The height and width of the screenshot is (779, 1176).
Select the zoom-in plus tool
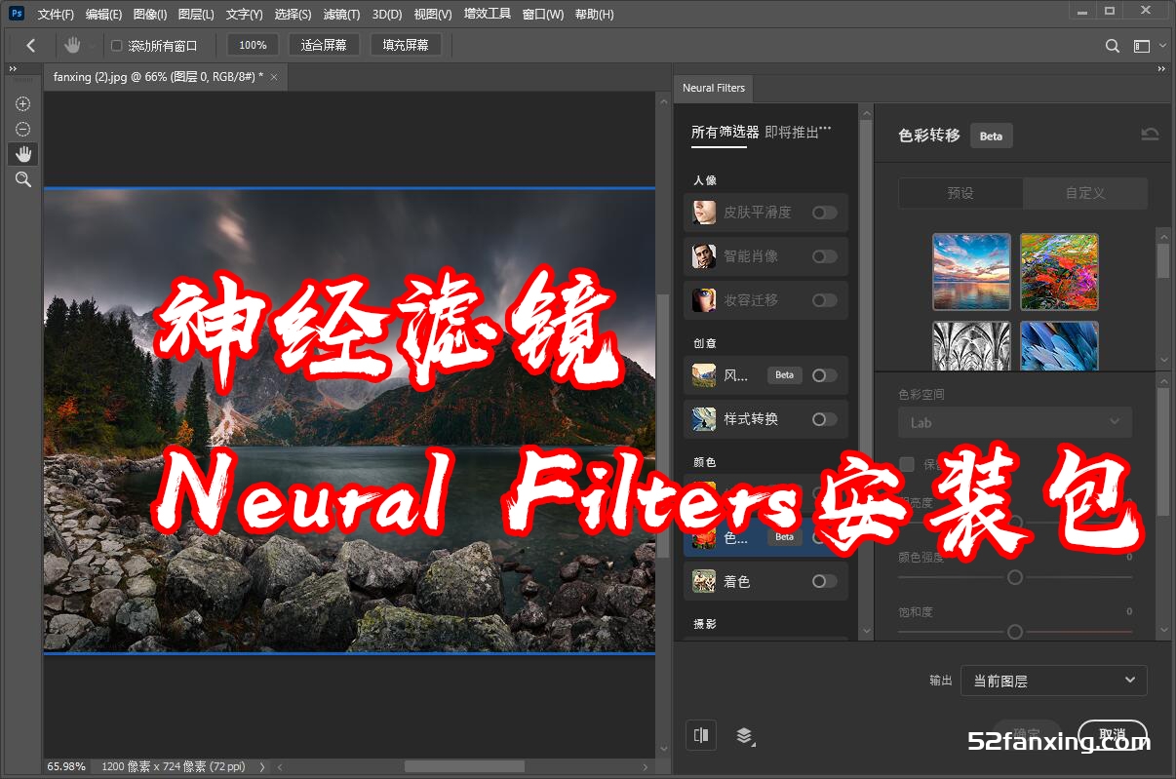point(23,104)
